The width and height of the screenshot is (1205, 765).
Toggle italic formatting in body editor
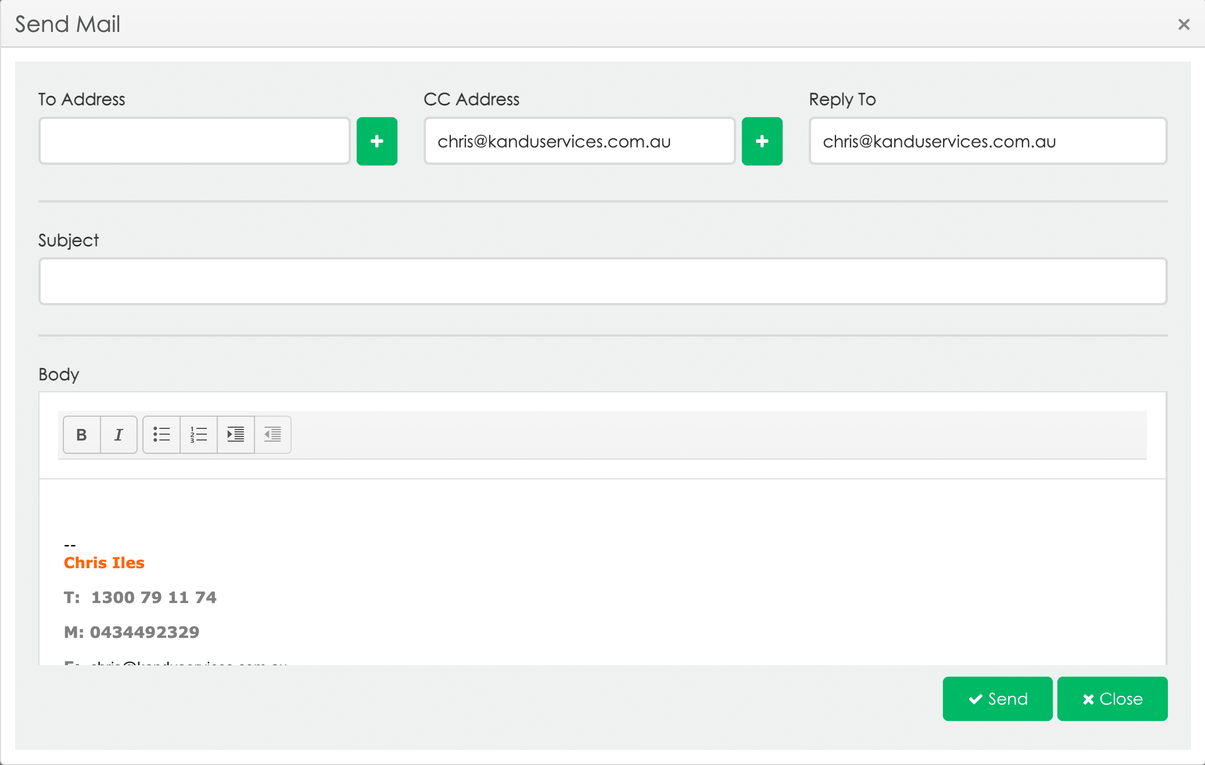pos(119,435)
